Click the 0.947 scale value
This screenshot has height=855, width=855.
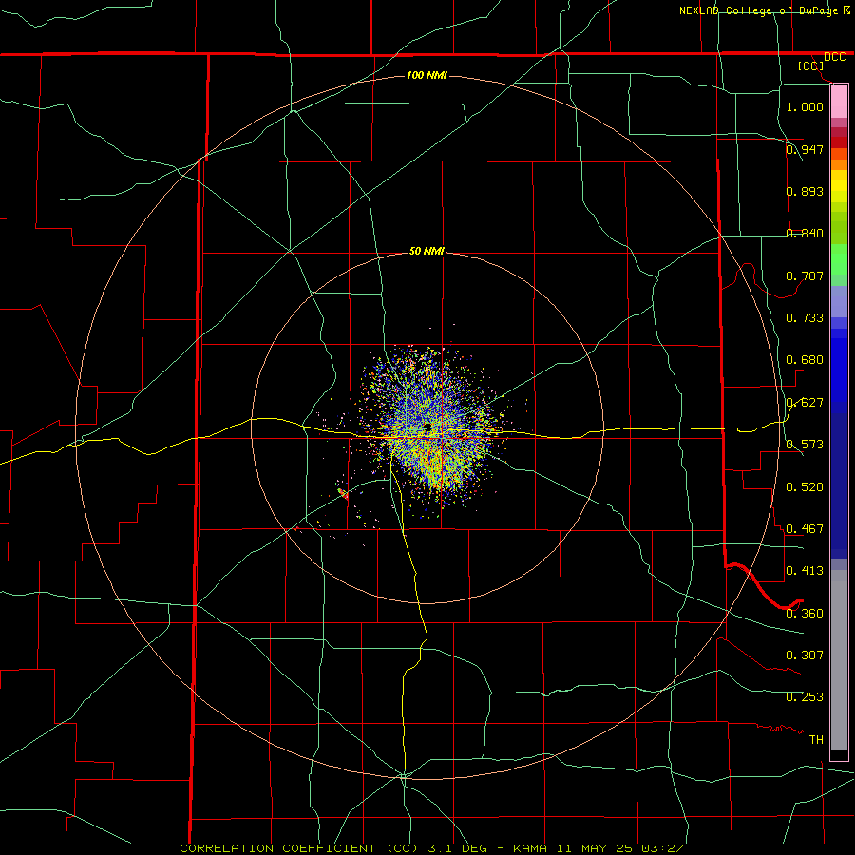[x=805, y=149]
